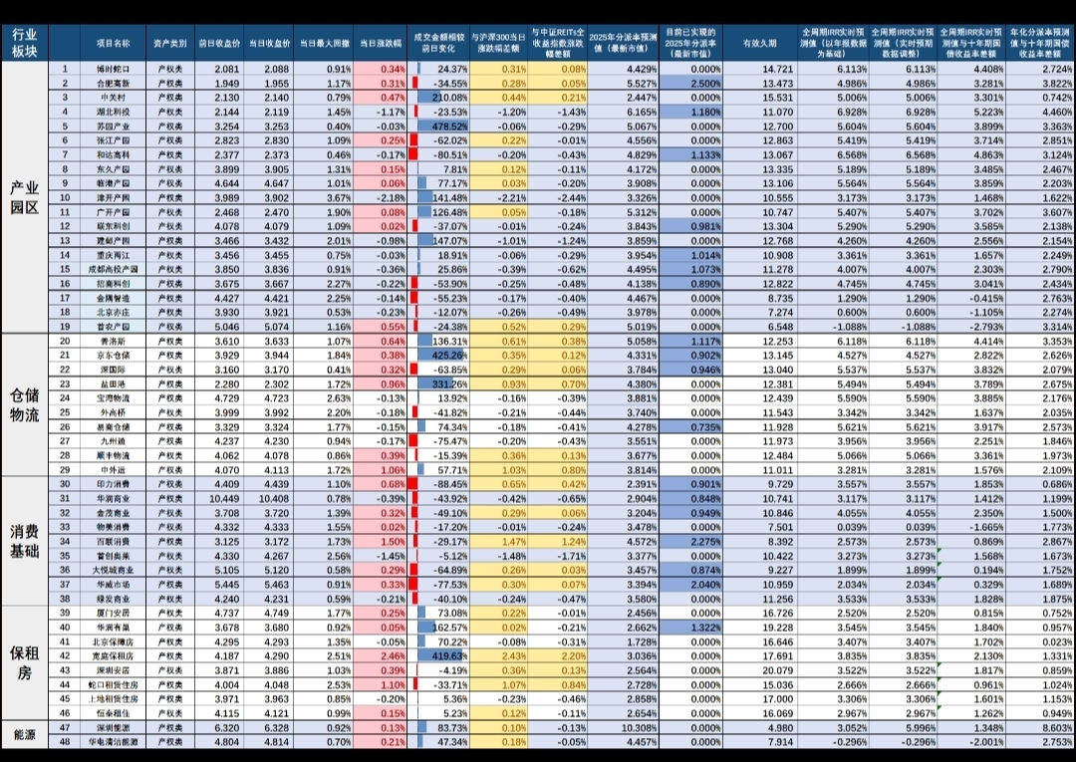Click the -80.51% turnover change cell

pyautogui.click(x=438, y=155)
